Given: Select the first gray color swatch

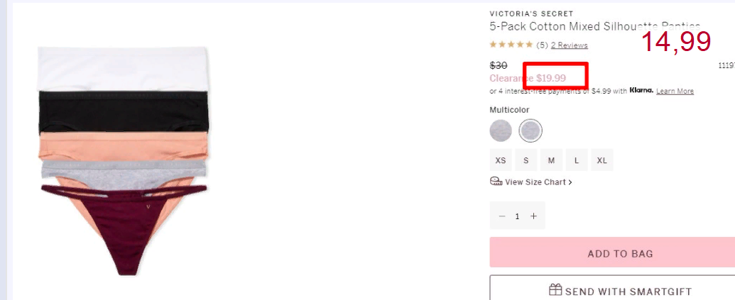Looking at the screenshot, I should 501,130.
